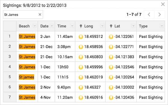Click the marker icon beside 18.459312

[x=81, y=37]
